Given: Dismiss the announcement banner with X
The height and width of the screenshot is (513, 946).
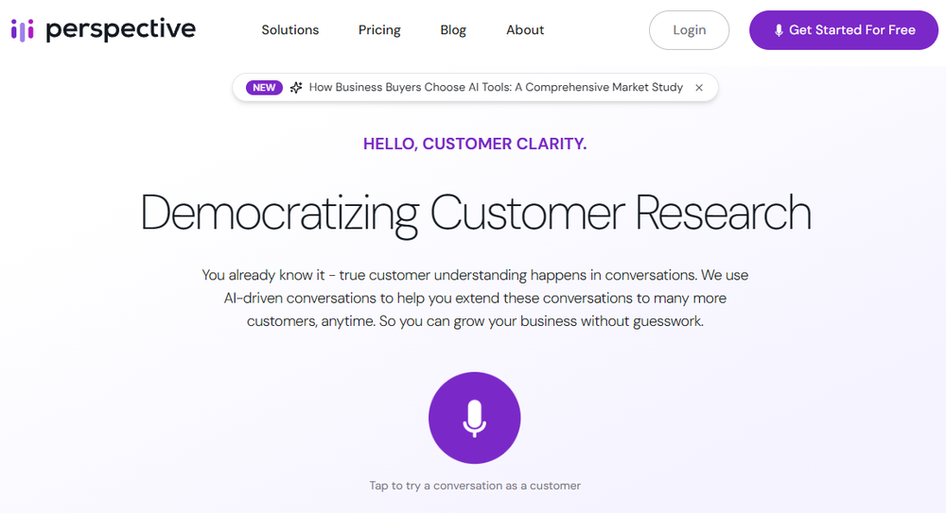Looking at the screenshot, I should pyautogui.click(x=699, y=88).
